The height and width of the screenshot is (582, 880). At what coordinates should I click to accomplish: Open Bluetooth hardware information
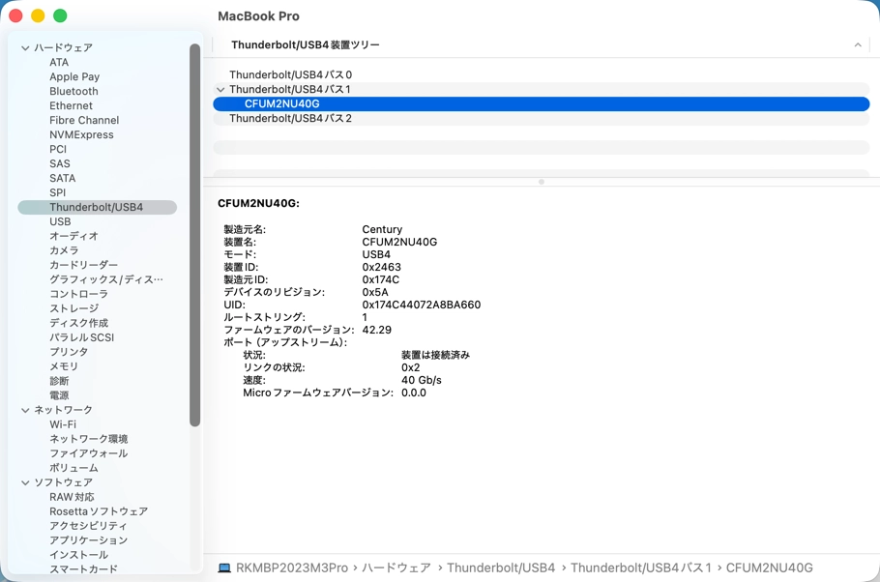pyautogui.click(x=73, y=91)
